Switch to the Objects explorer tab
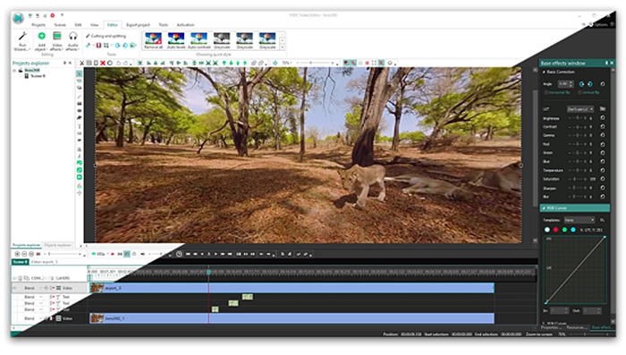The image size is (626, 355). 57,245
